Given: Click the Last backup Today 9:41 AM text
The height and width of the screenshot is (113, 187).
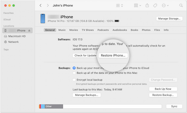Looking at the screenshot, I should pyautogui.click(x=97, y=90).
